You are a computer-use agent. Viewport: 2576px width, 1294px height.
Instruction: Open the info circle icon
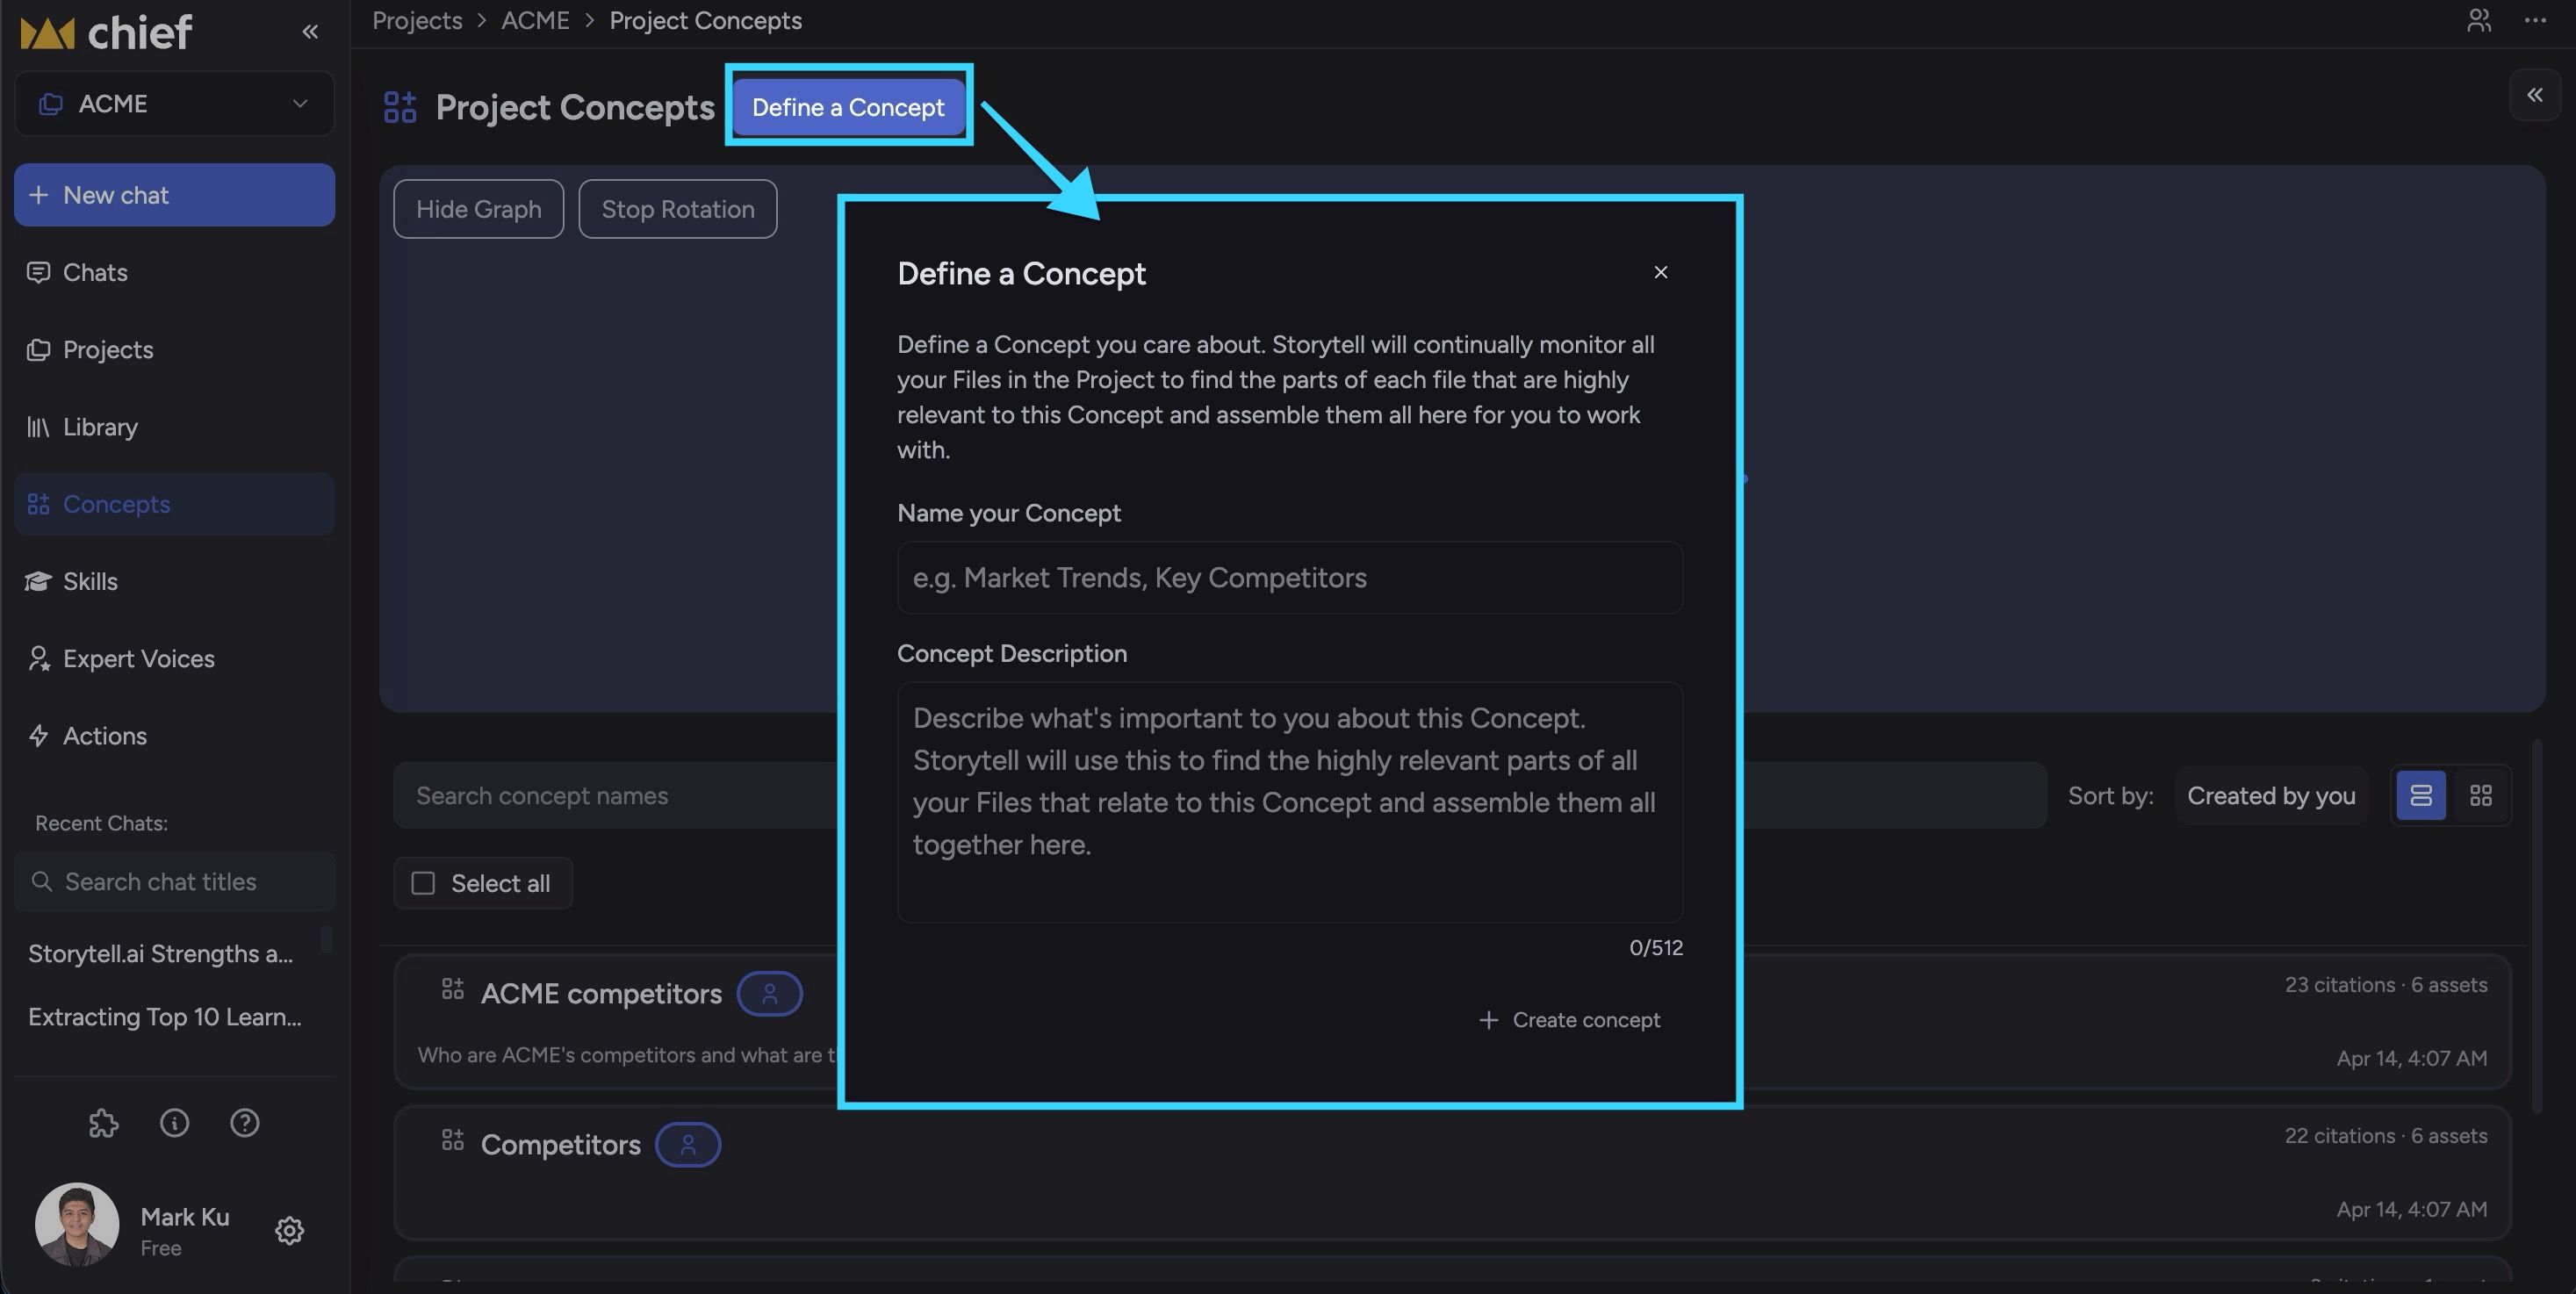(x=175, y=1123)
